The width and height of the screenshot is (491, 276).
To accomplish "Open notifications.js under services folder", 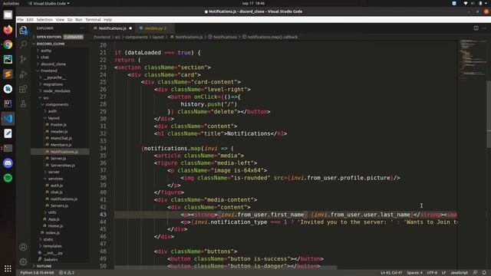I will click(64, 199).
